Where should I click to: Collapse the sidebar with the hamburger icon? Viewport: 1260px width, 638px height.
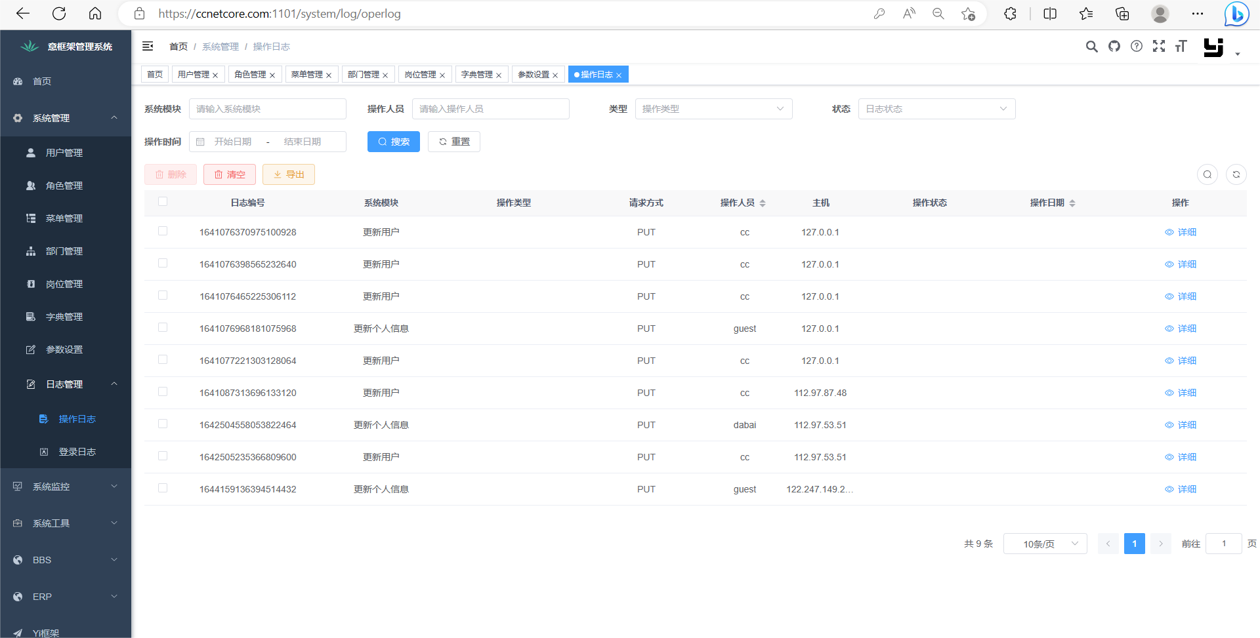point(148,46)
